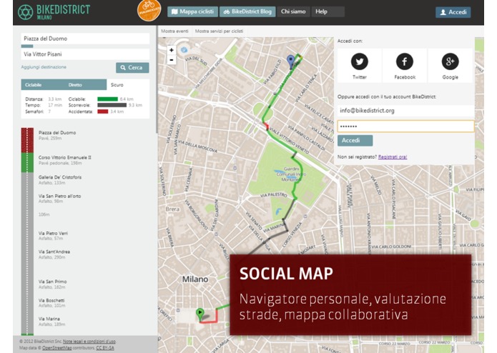Open the Note legali e condizioni d'uso link
Screen dimensions: 497x353
[89, 342]
